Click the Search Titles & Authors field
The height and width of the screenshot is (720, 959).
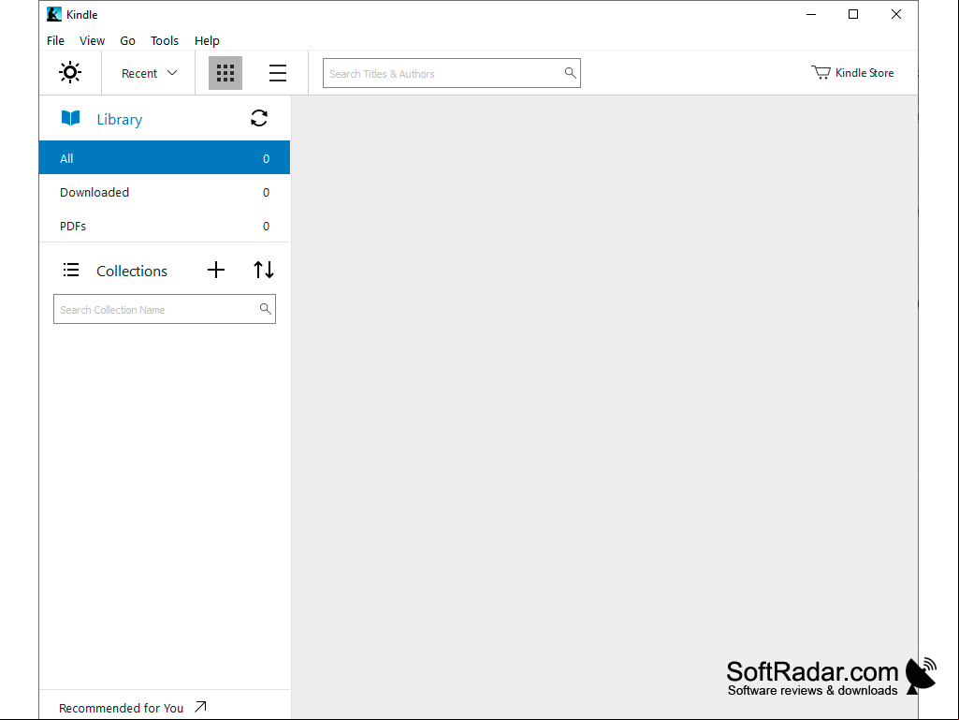(x=451, y=73)
